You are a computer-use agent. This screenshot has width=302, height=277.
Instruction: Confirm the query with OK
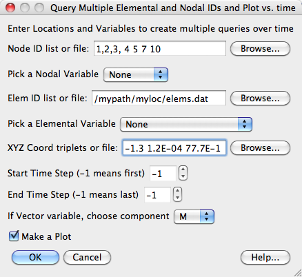pyautogui.click(x=35, y=257)
